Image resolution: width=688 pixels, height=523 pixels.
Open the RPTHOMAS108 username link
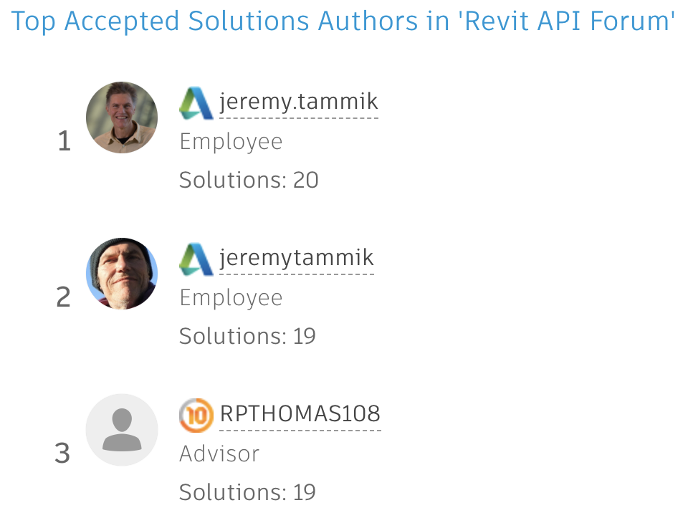pos(300,414)
